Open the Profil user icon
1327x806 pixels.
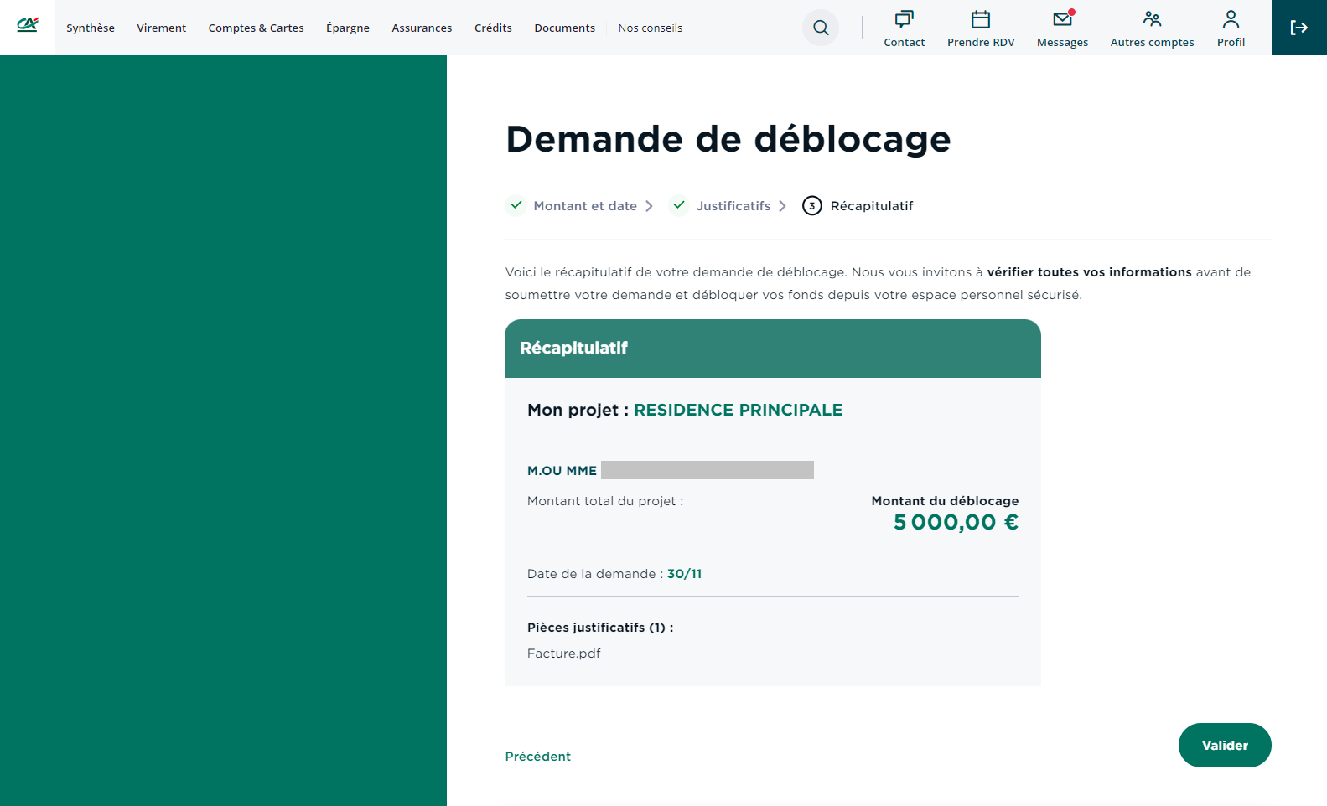(x=1231, y=19)
